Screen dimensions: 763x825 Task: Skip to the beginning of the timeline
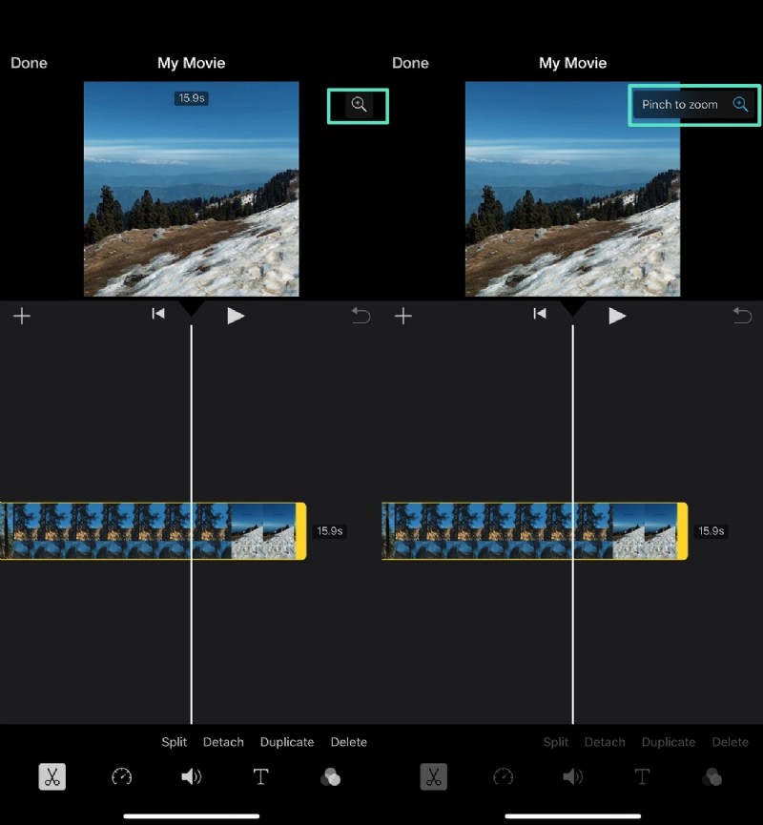[158, 316]
